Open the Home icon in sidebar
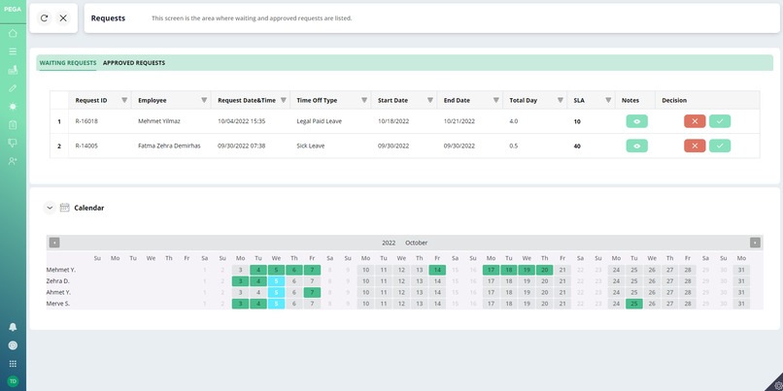This screenshot has height=391, width=783. click(13, 33)
